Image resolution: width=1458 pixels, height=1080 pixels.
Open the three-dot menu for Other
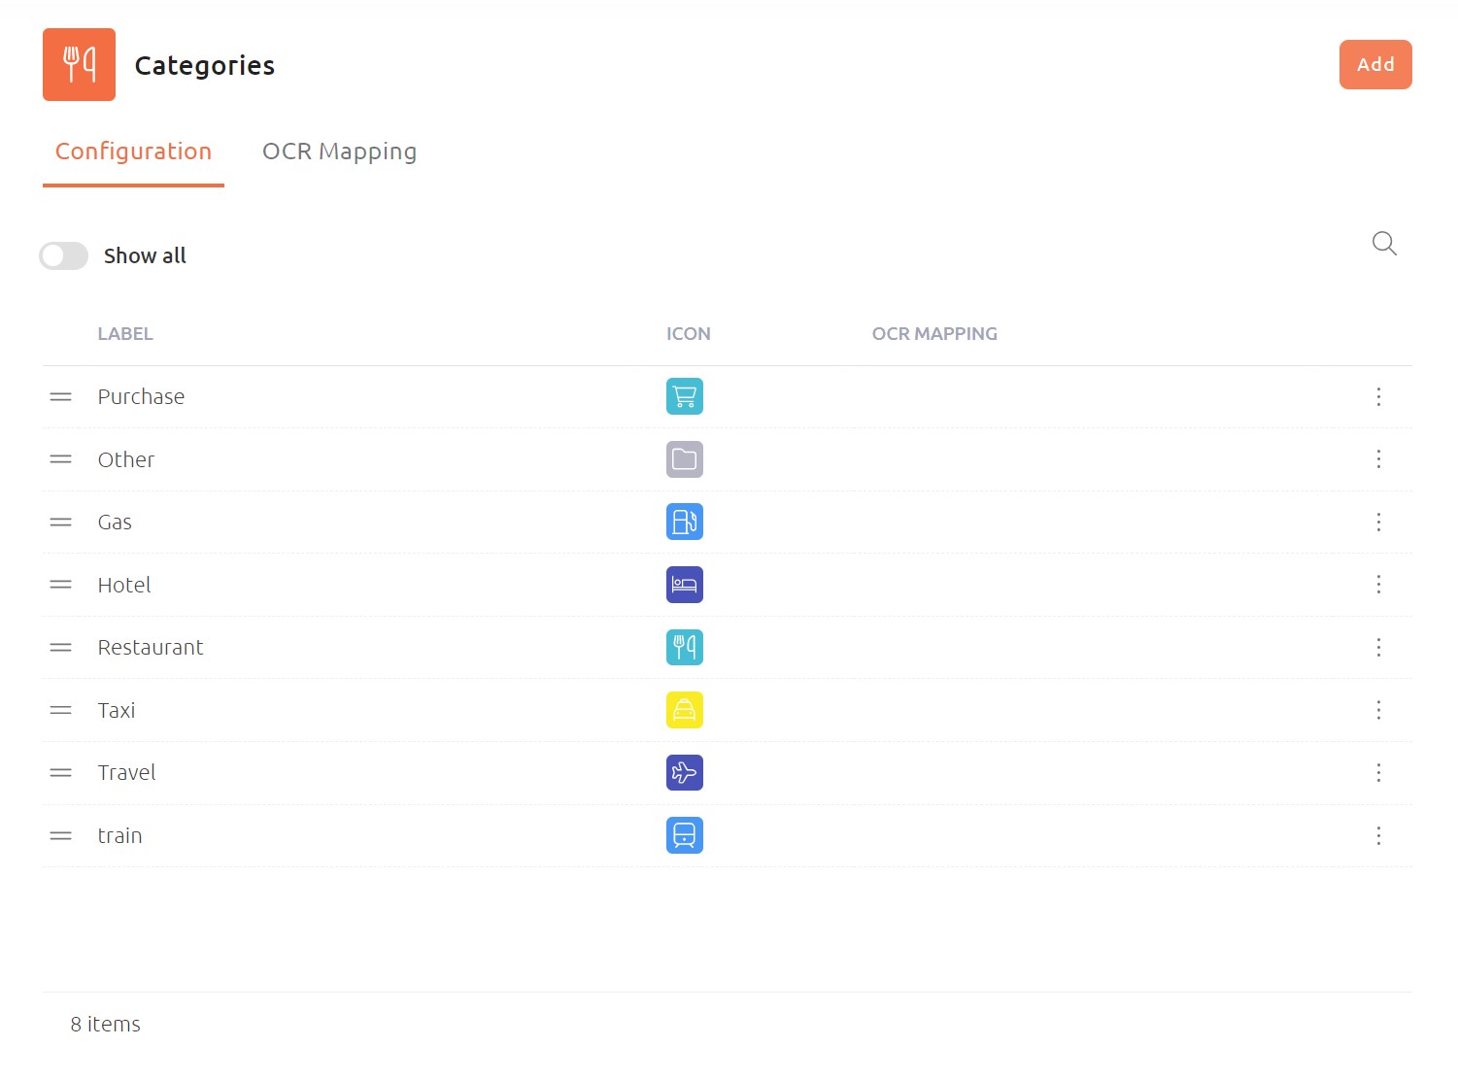pos(1378,459)
